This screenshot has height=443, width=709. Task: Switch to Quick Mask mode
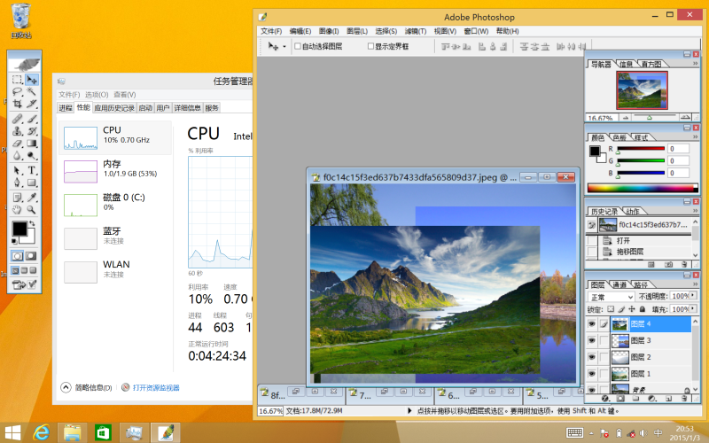coord(31,256)
